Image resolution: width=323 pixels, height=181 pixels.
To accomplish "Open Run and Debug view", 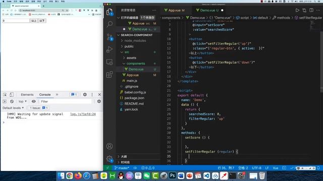I will coord(110,49).
